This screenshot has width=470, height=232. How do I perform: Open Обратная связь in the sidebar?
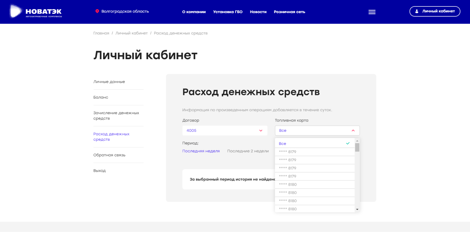click(x=109, y=155)
